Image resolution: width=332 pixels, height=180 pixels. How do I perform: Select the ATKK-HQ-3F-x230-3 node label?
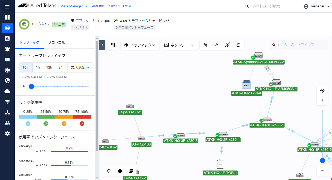(181, 141)
